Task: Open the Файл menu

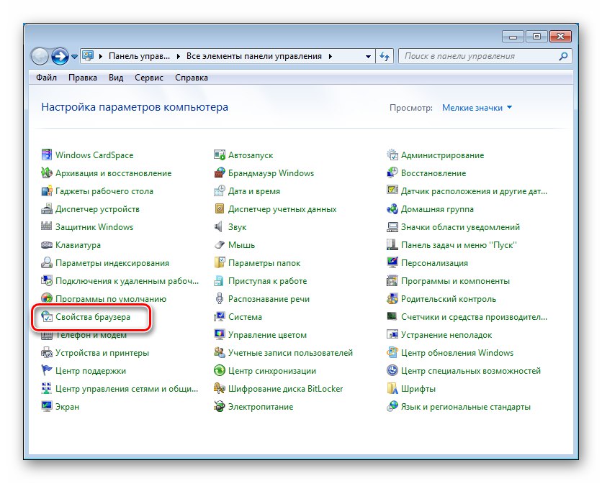Action: [x=47, y=78]
